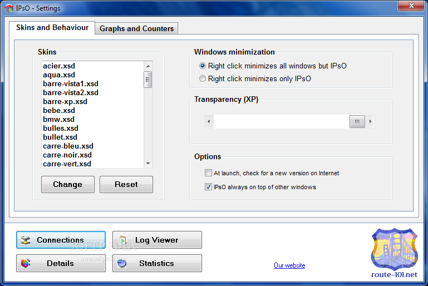Select carre-bleu.xsd skin
Viewport: 428px width, 286px height.
tap(92, 146)
